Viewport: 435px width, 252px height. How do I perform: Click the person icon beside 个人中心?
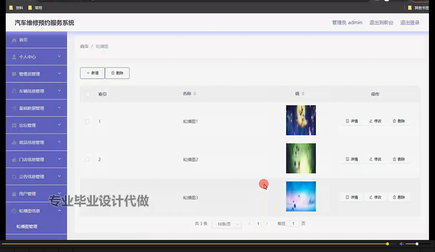[x=14, y=57]
